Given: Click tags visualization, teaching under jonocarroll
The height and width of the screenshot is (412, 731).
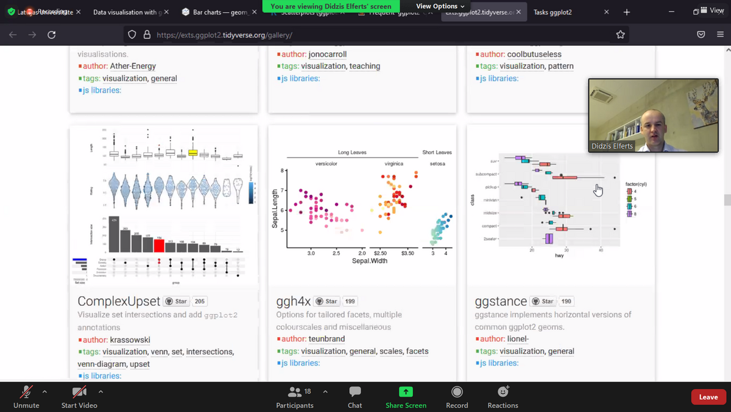Looking at the screenshot, I should (x=341, y=66).
